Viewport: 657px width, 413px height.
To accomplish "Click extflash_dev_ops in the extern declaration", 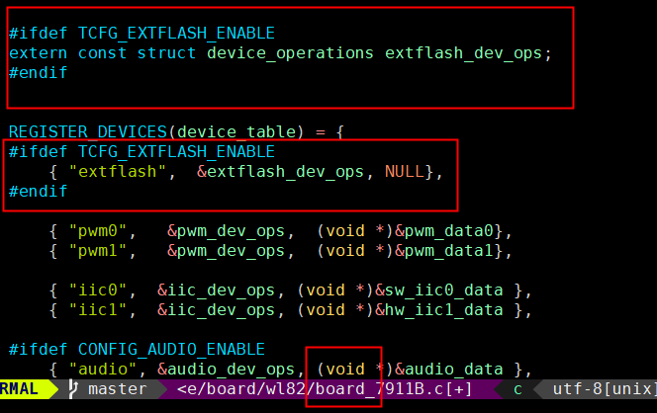I will 463,52.
